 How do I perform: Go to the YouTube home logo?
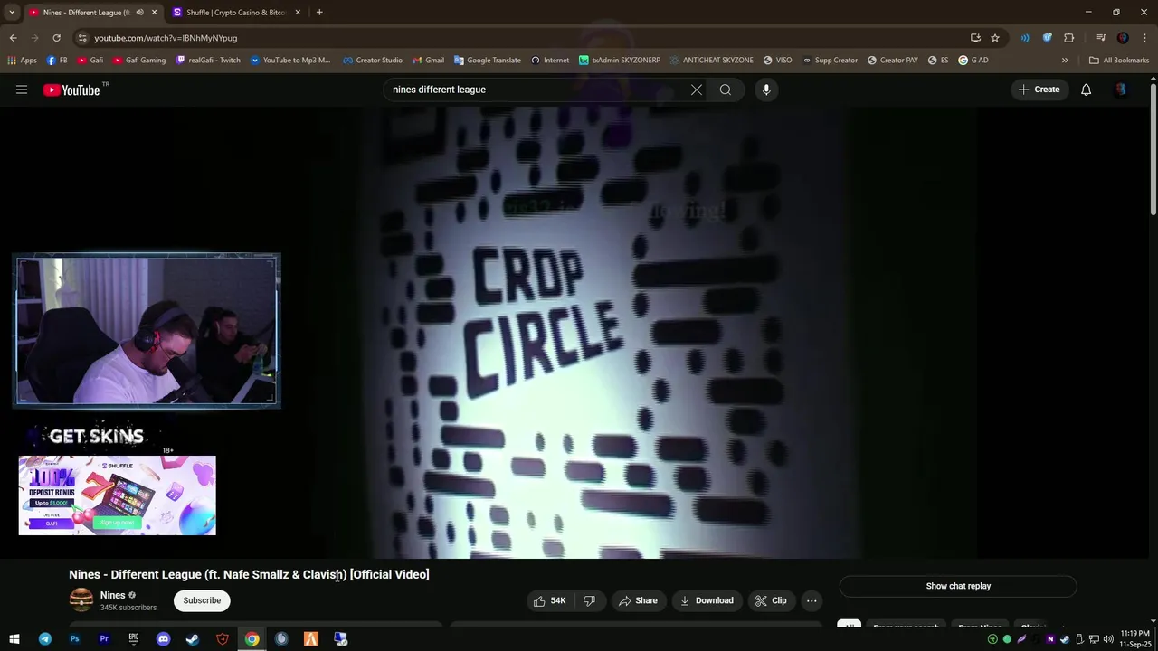click(x=71, y=90)
